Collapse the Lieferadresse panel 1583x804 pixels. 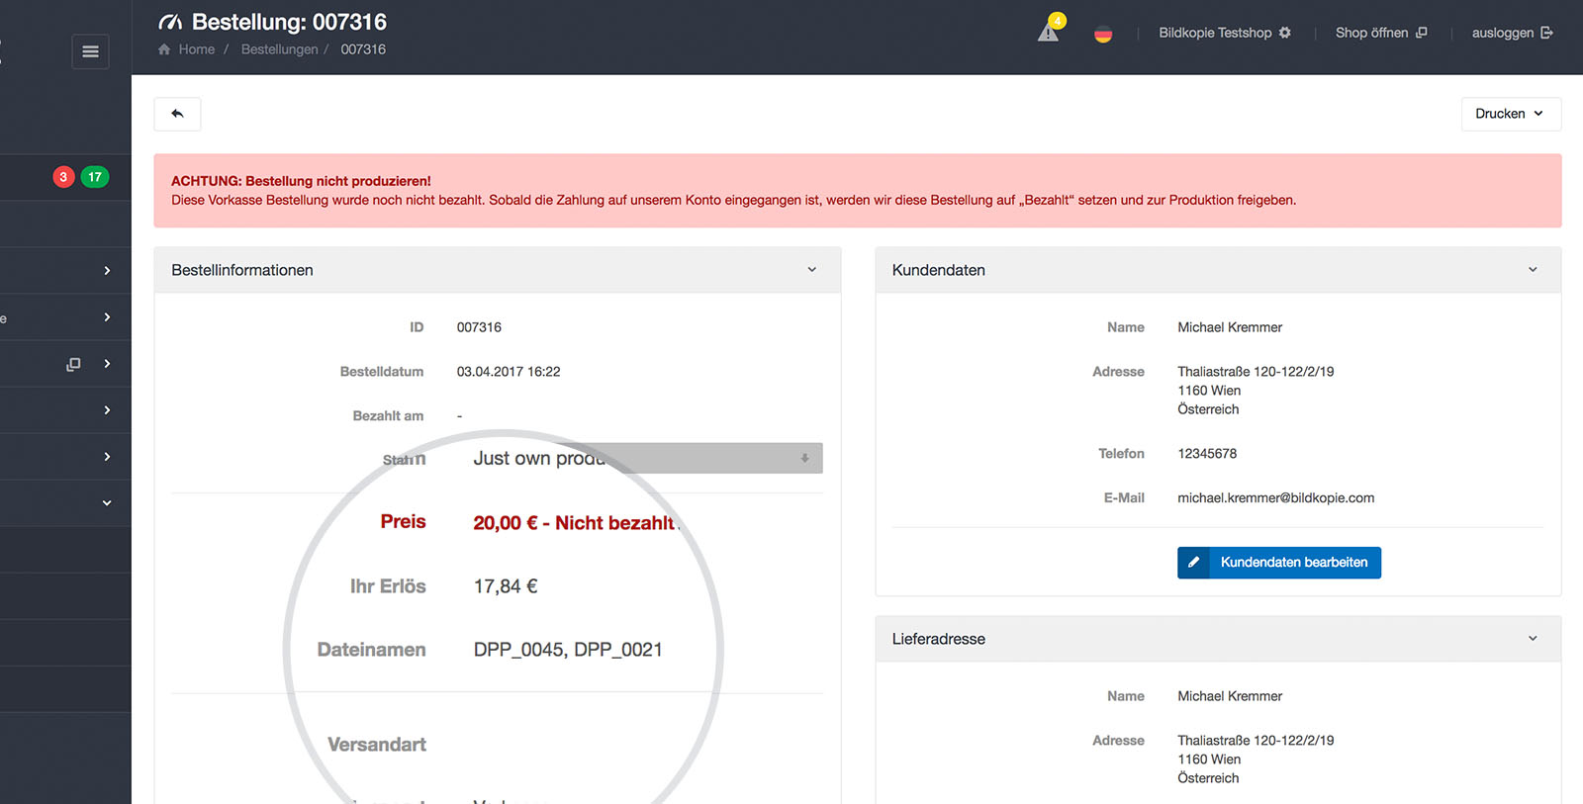coord(1533,639)
